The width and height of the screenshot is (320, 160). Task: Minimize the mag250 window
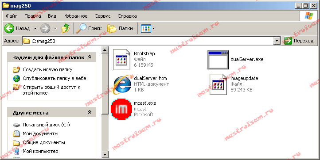pos(299,6)
